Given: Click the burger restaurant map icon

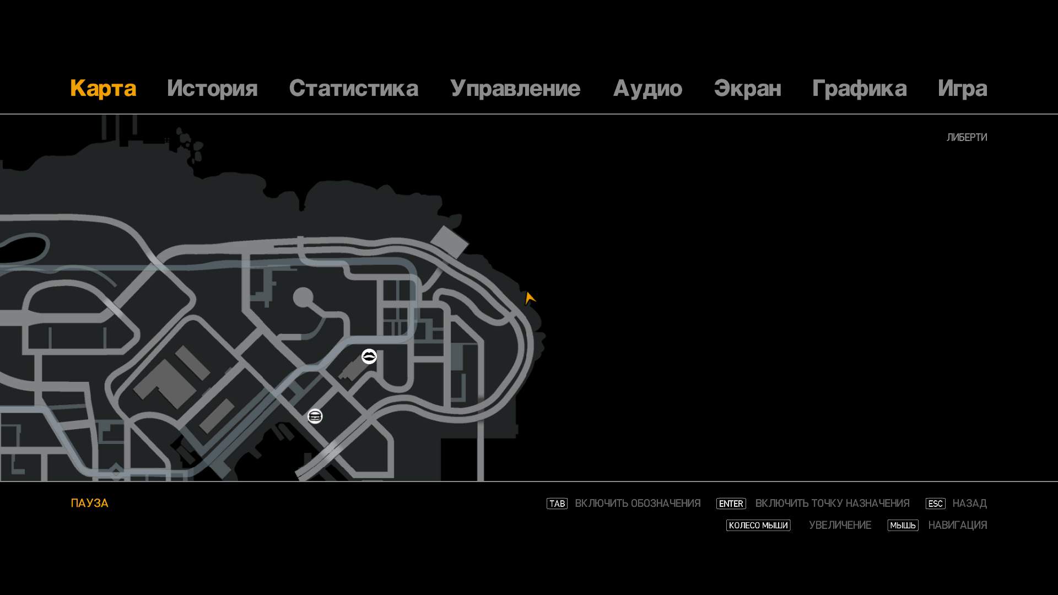Looking at the screenshot, I should pyautogui.click(x=315, y=416).
